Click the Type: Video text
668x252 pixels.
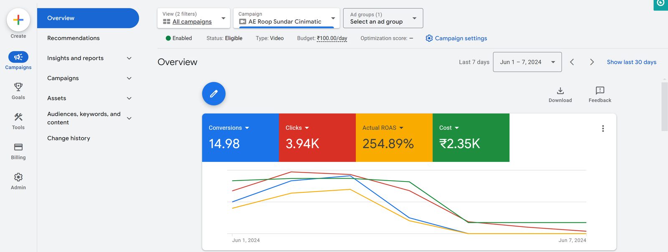pos(270,38)
